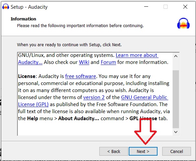Open the Forum link
Screen dimensions: 196x161
(x=108, y=62)
